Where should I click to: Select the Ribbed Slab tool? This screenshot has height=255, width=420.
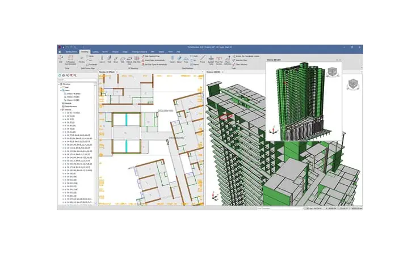(x=129, y=60)
